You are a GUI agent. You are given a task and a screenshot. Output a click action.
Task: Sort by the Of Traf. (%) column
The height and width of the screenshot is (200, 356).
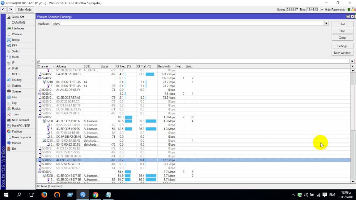coord(147,66)
